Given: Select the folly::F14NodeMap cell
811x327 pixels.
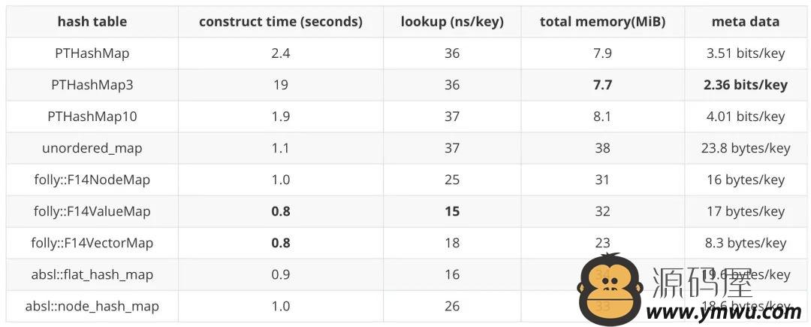Looking at the screenshot, I should [x=92, y=180].
